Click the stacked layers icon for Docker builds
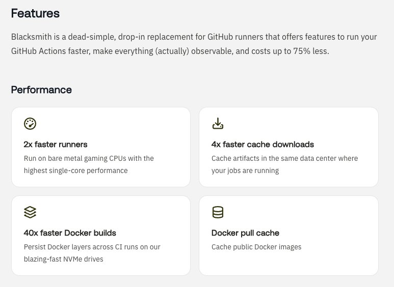This screenshot has height=287, width=394. 30,212
